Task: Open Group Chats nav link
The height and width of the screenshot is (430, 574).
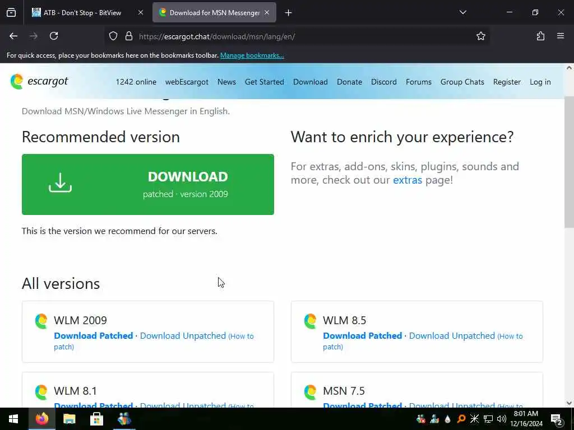Action: click(462, 82)
